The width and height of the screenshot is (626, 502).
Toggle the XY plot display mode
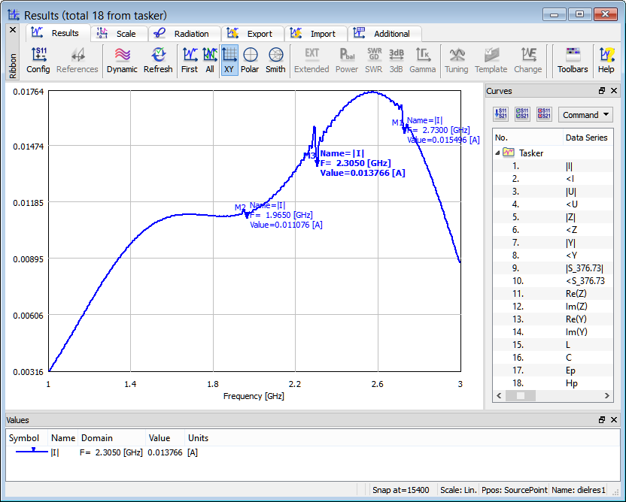[x=229, y=59]
